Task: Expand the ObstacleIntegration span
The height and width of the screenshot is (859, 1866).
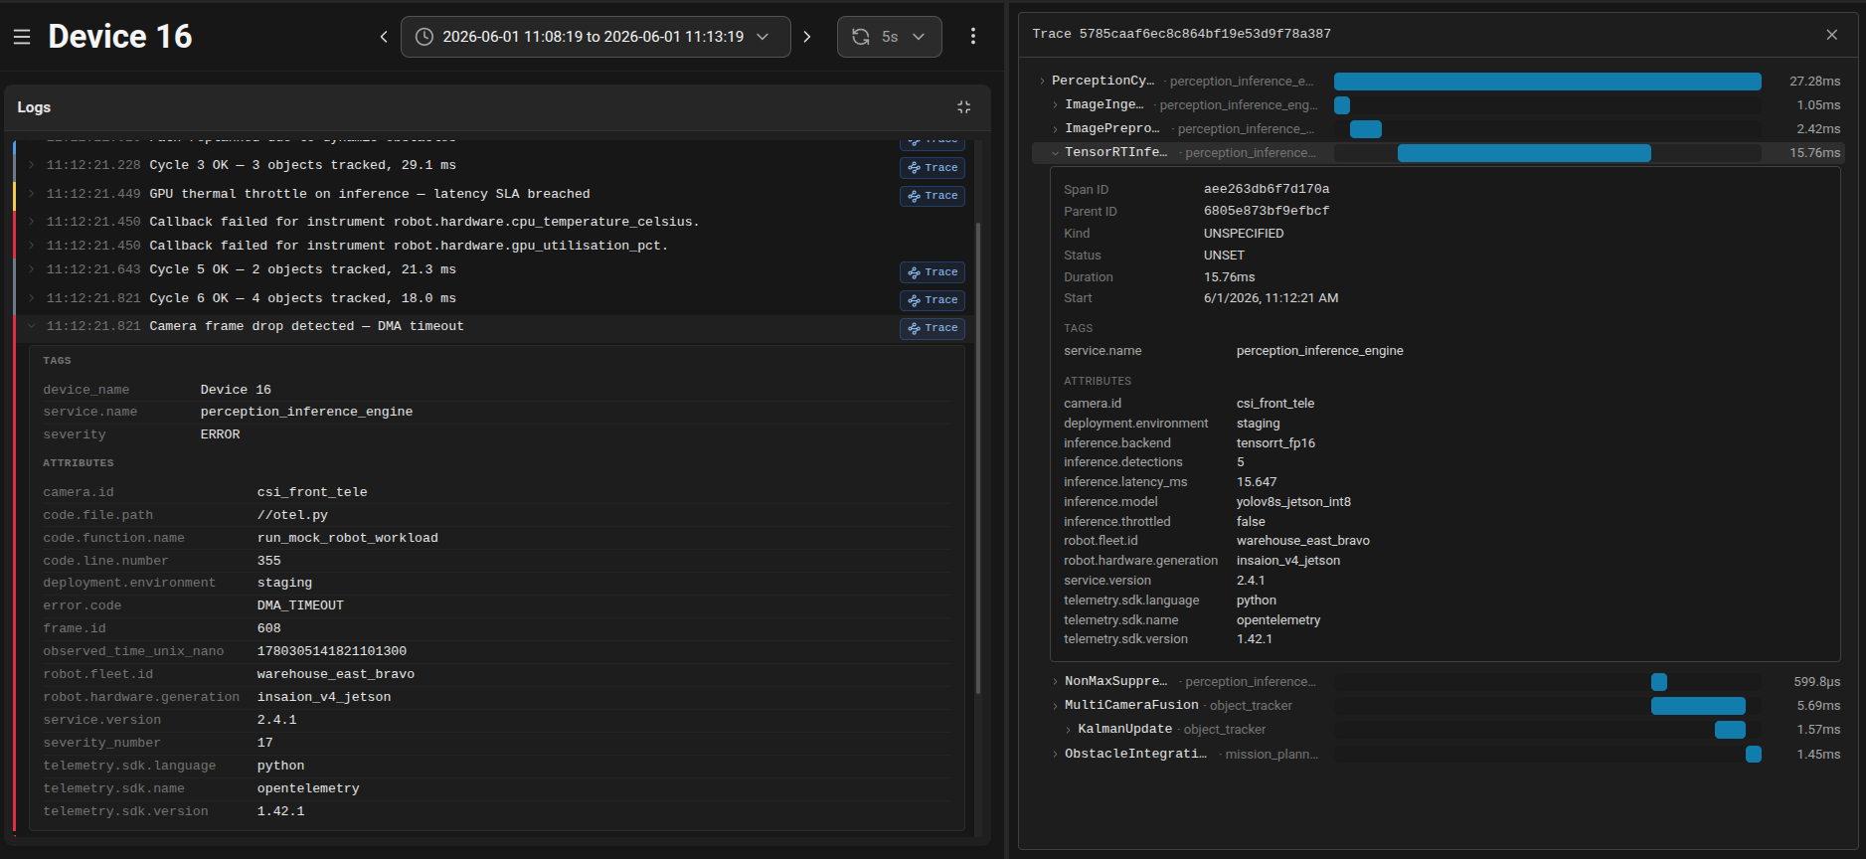Action: coord(1055,755)
